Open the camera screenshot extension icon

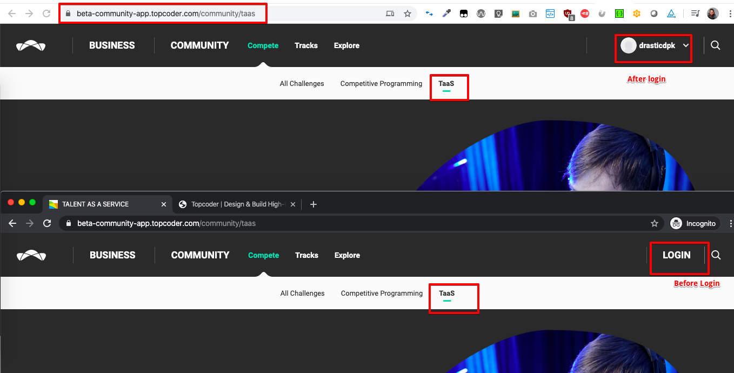(x=533, y=14)
